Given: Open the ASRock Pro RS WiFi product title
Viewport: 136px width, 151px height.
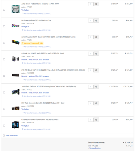Looking at the screenshot, I should [x=43, y=53].
